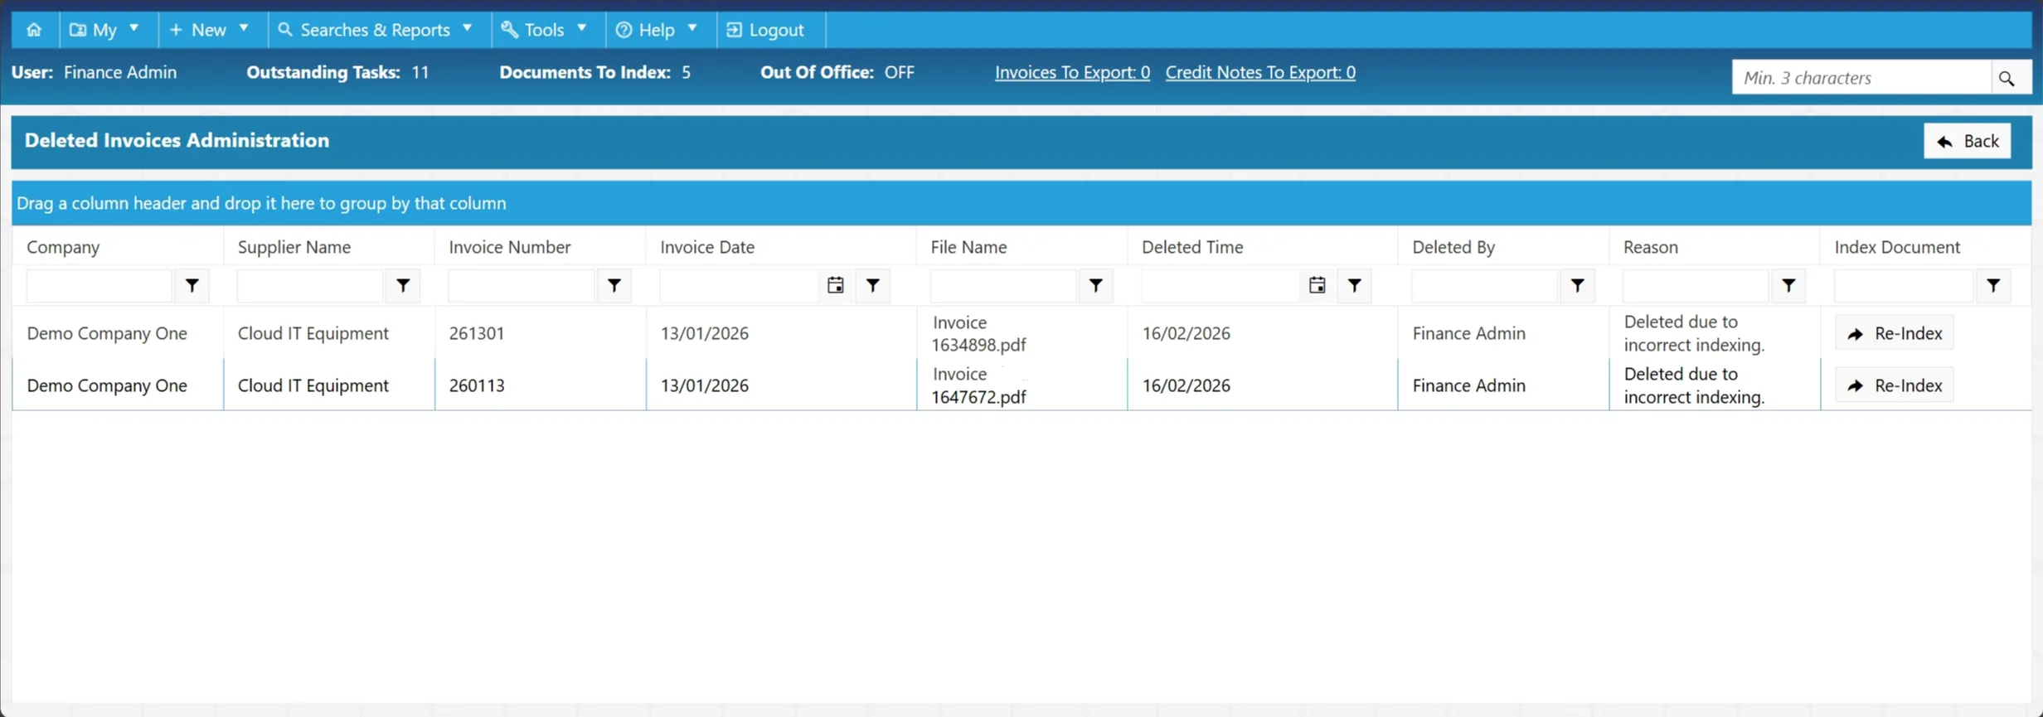This screenshot has height=717, width=2043.
Task: Open the Invoice Number column filter icon
Action: click(614, 285)
